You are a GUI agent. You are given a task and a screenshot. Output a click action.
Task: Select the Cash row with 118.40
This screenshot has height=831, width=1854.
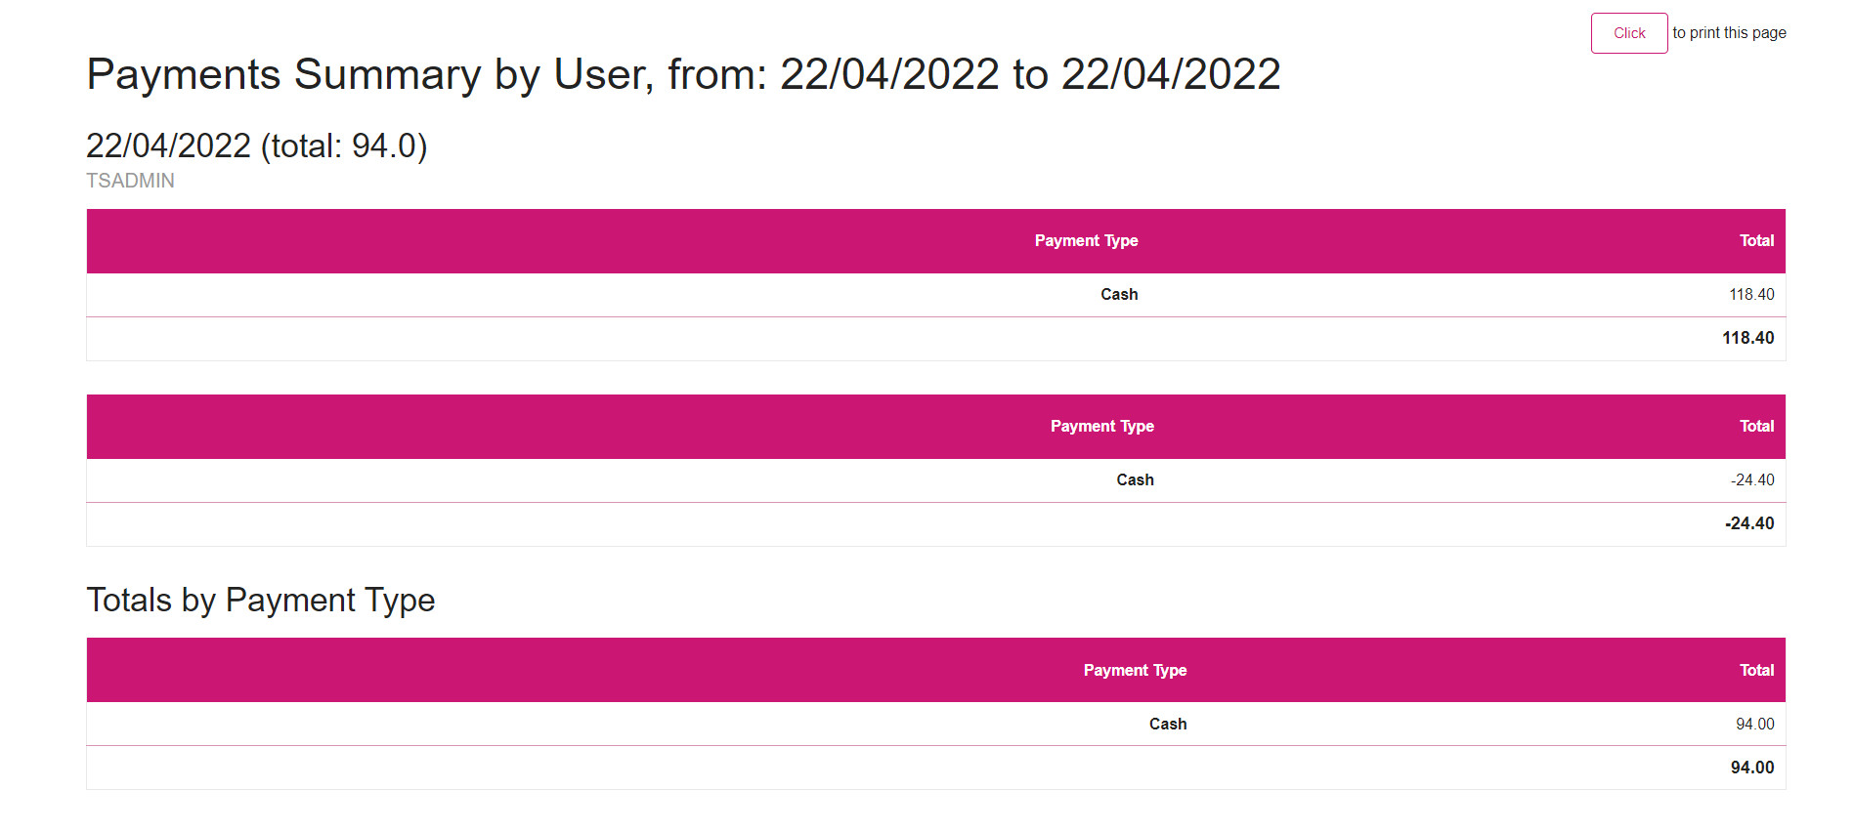click(x=935, y=294)
